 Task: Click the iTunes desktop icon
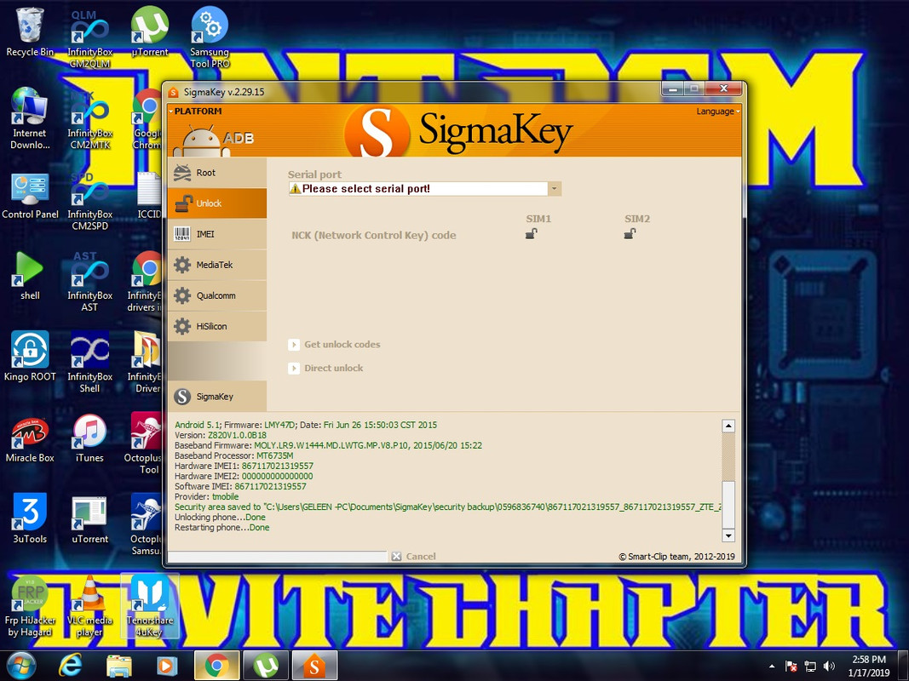pyautogui.click(x=89, y=438)
